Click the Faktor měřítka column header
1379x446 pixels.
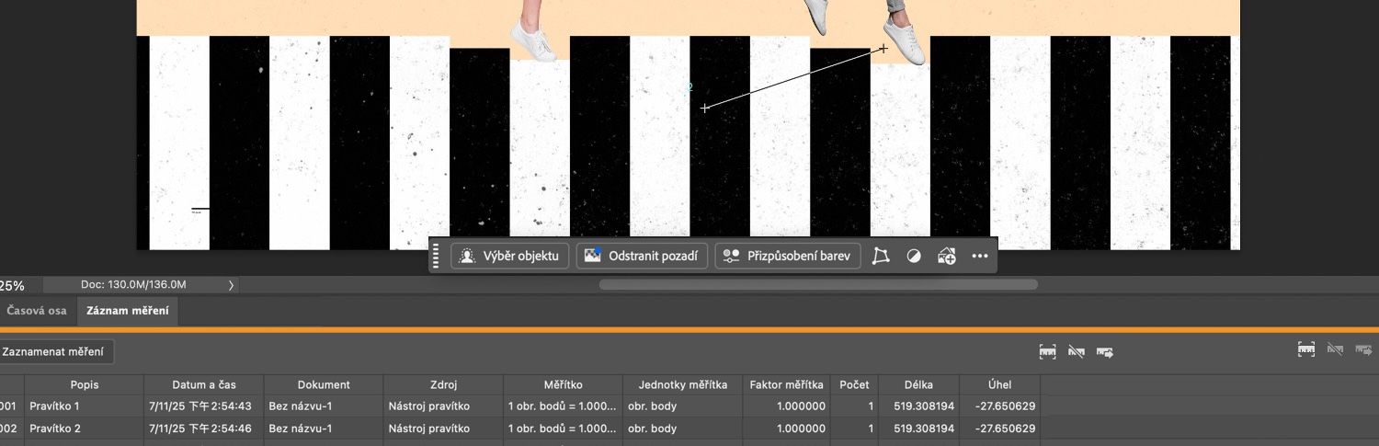pyautogui.click(x=787, y=384)
